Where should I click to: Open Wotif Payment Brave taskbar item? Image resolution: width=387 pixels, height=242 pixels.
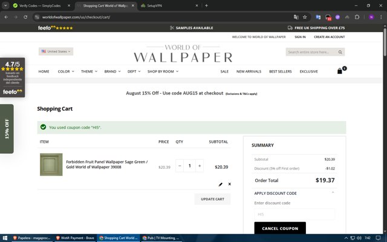point(75,238)
